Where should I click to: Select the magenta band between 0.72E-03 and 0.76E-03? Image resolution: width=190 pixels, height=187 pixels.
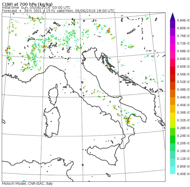[x=172, y=40]
